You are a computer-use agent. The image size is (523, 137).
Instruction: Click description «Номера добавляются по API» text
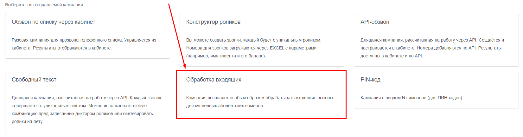[432, 48]
